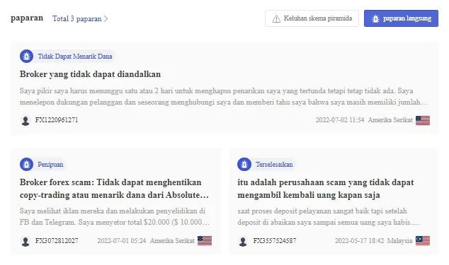Image resolution: width=449 pixels, height=265 pixels.
Task: Click the date 2022-07-02 11:54
Action: tap(340, 119)
